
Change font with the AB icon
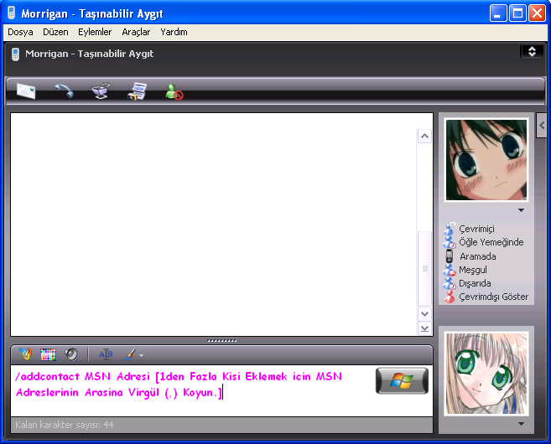[x=106, y=354]
